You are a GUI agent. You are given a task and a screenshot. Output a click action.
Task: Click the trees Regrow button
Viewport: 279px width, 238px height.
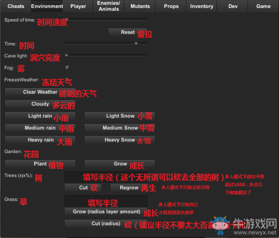129,187
